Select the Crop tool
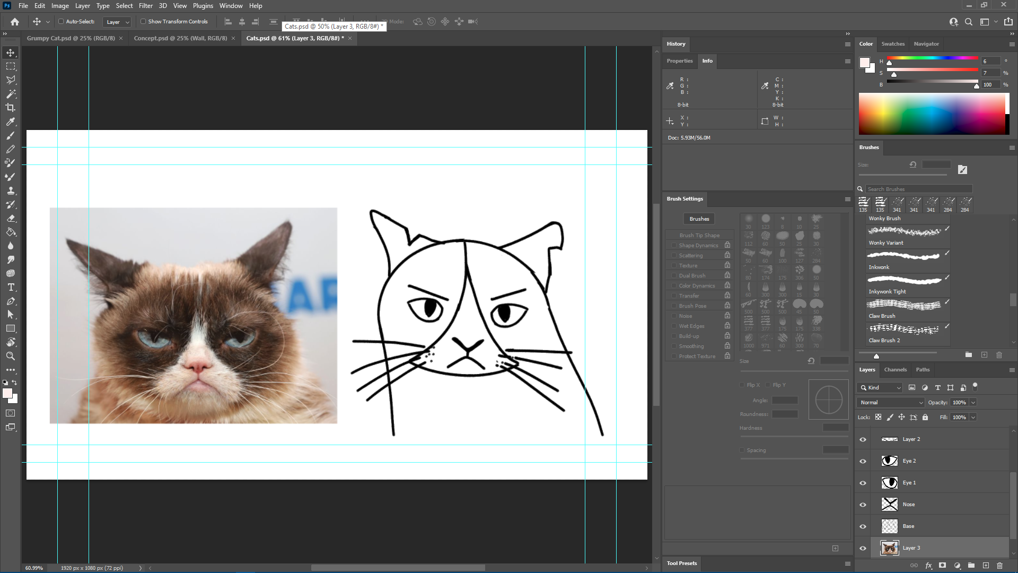Viewport: 1018px width, 573px height. (x=11, y=108)
